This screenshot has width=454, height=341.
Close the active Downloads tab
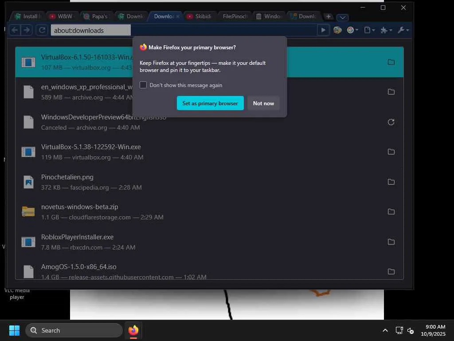[x=177, y=16]
